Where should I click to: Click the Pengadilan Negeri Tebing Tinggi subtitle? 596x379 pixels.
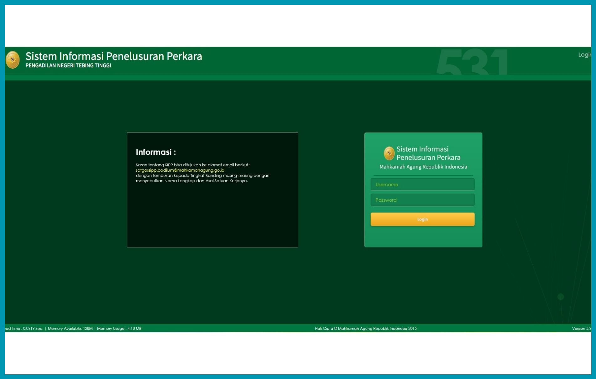click(68, 66)
